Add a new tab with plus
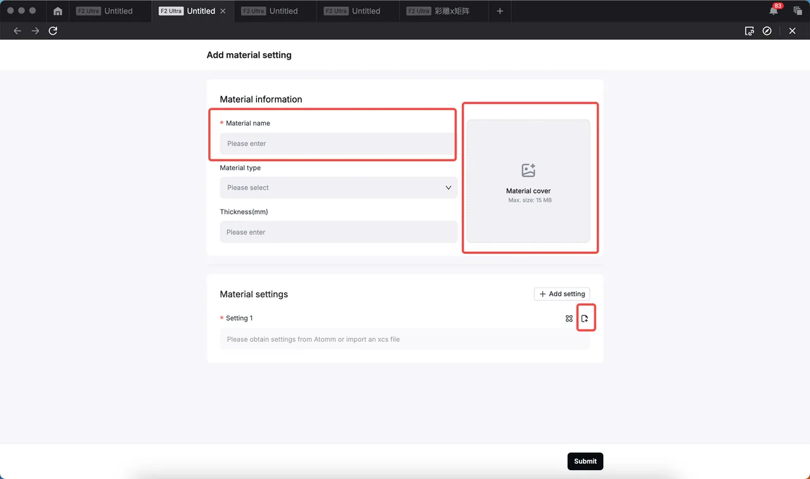The image size is (810, 479). pos(500,11)
